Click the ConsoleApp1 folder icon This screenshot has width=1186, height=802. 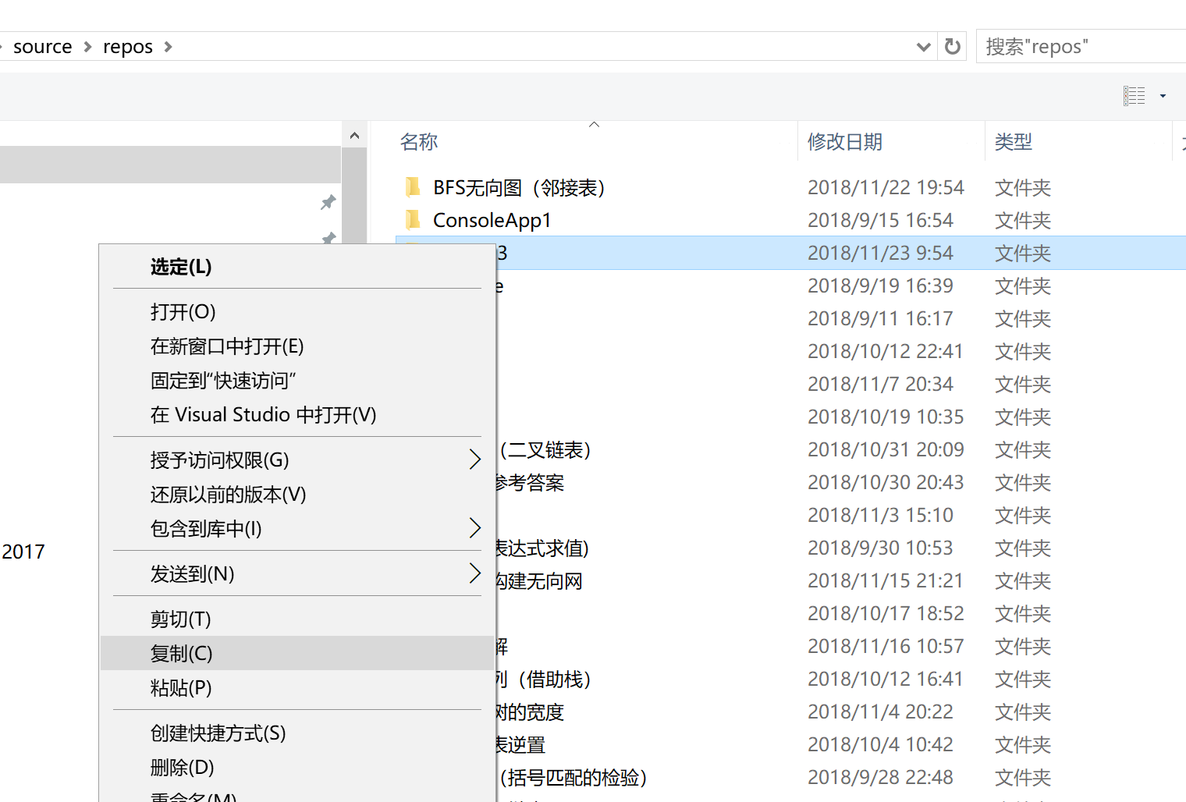click(x=414, y=220)
